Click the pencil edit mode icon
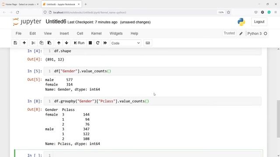This screenshot has width=280, height=157. tap(241, 34)
